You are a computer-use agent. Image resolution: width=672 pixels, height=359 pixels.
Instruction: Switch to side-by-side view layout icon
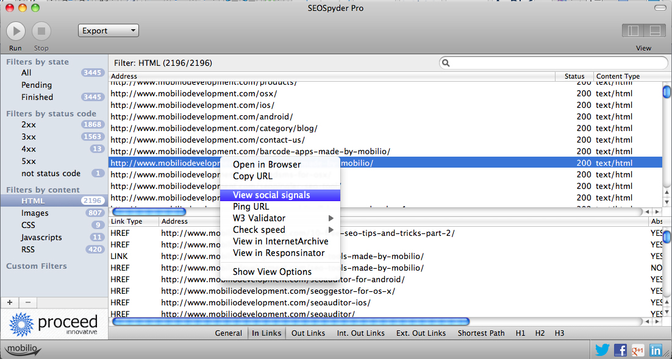coord(634,31)
